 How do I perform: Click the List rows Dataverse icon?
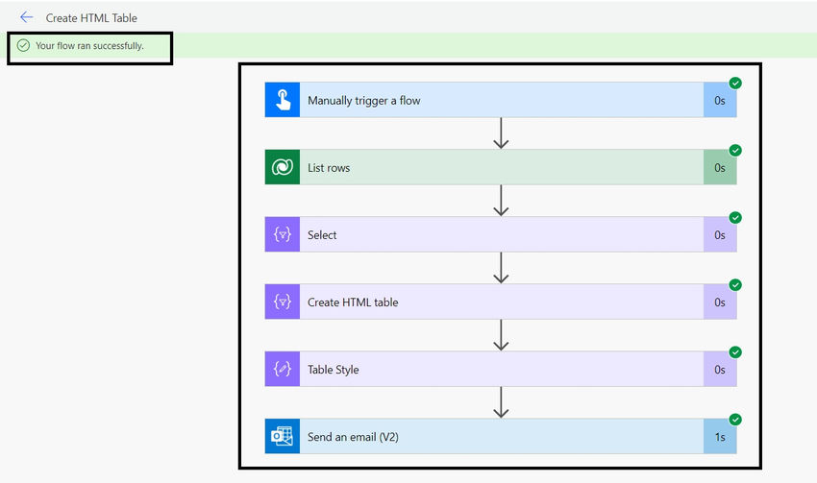point(283,167)
